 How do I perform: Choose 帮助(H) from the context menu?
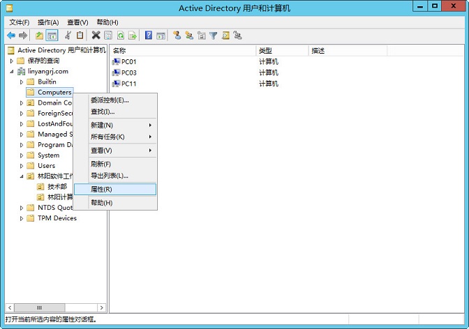click(x=115, y=203)
